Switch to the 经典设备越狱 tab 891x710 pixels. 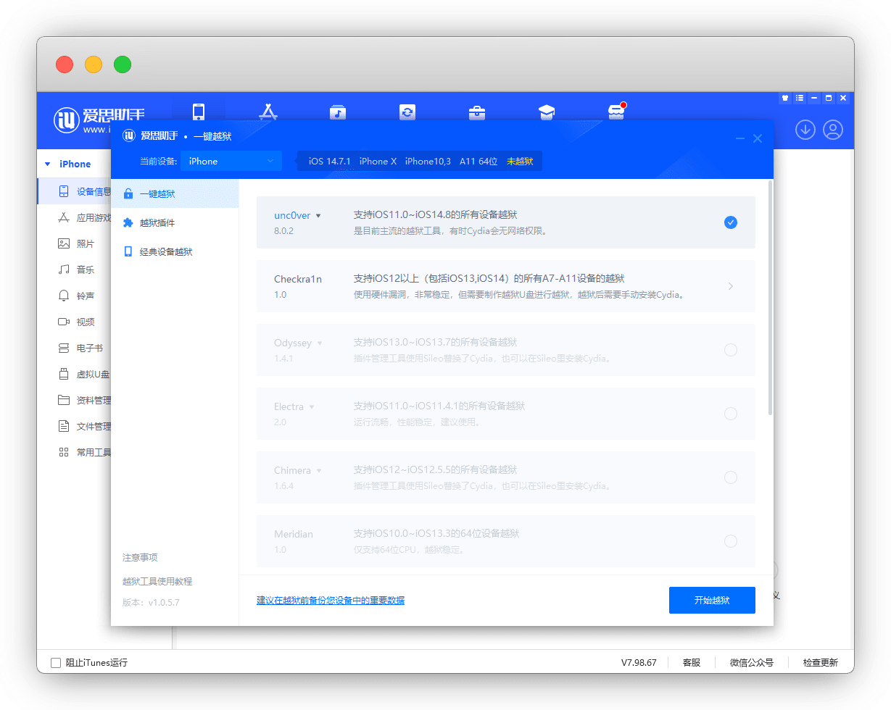point(166,251)
